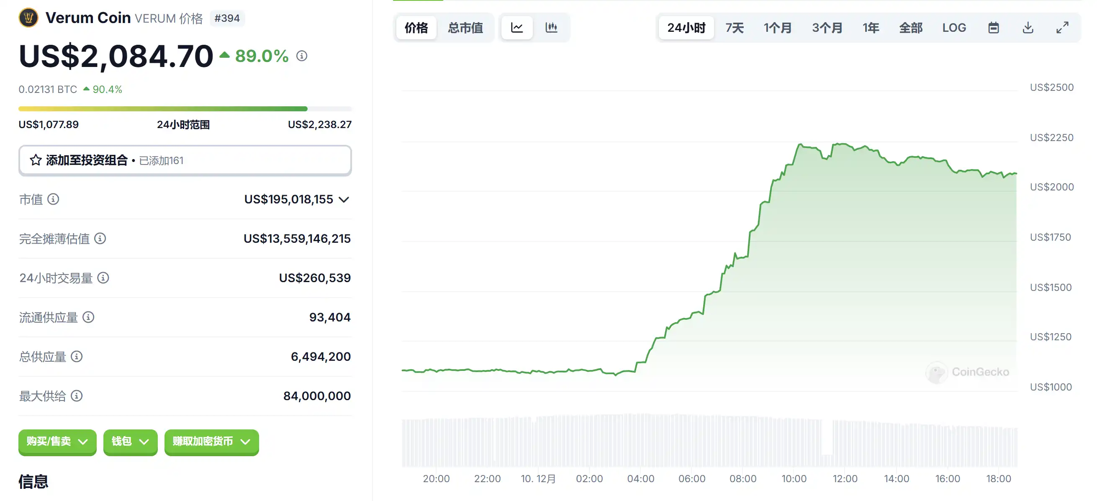
Task: Click info icon beside 市值 label
Action: point(53,199)
